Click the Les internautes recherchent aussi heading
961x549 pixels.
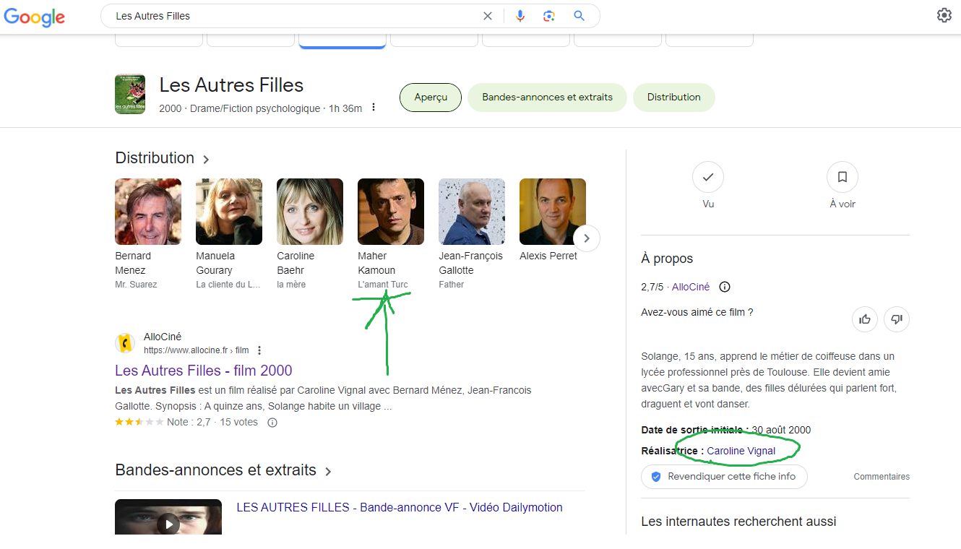point(738,522)
